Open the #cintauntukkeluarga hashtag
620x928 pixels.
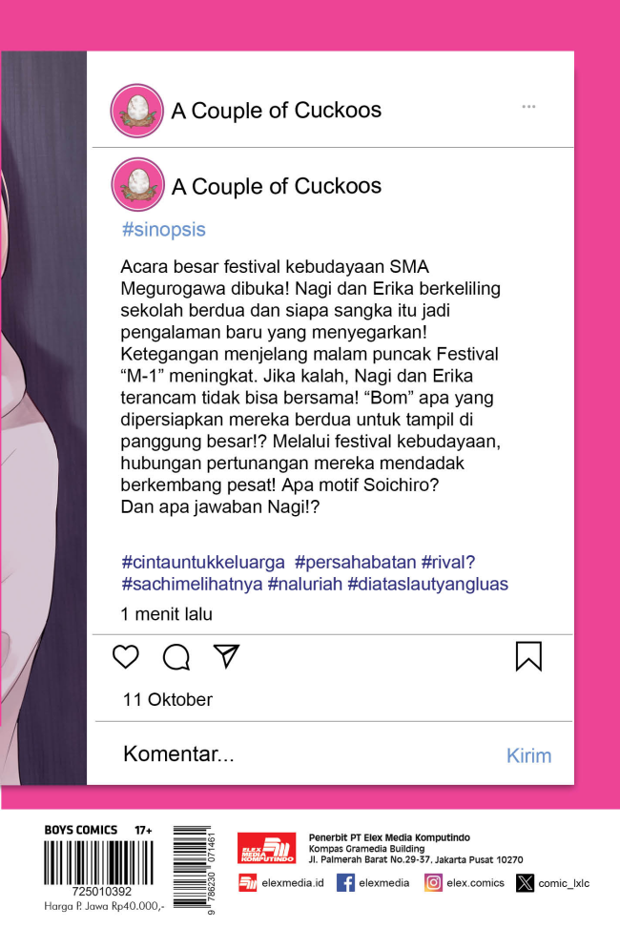[x=203, y=563]
